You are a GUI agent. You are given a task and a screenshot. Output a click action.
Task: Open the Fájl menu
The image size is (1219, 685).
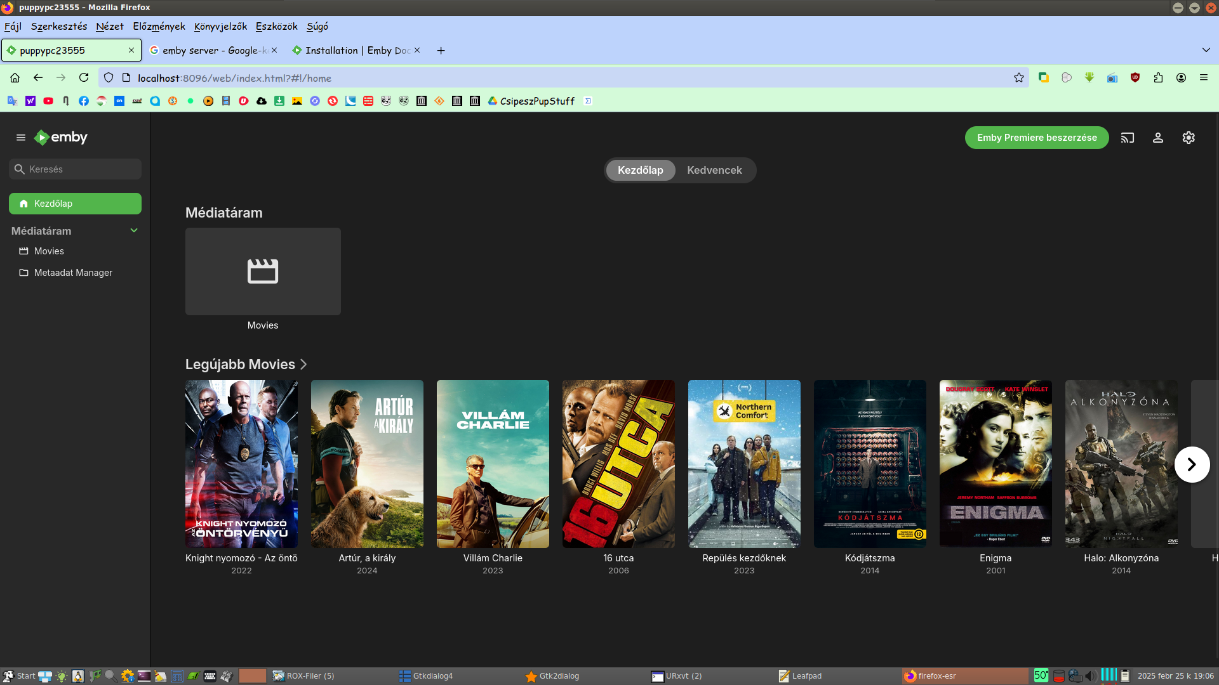click(x=13, y=27)
